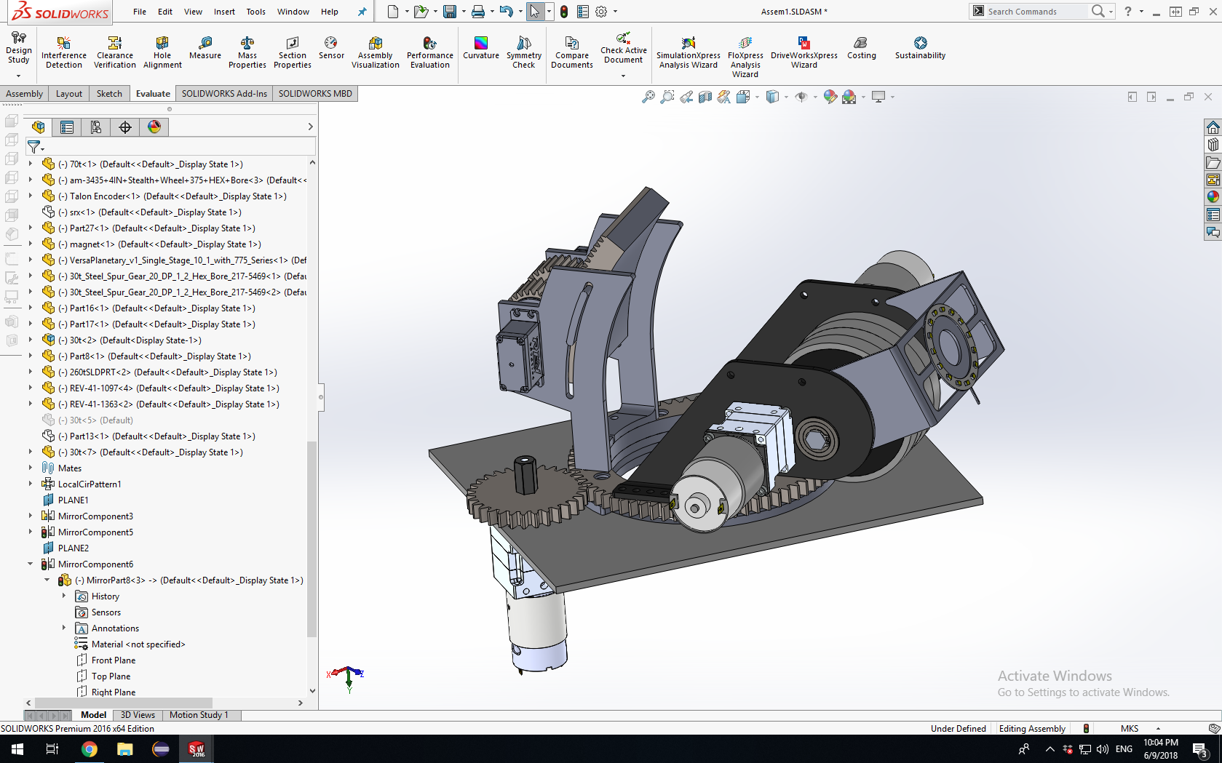The width and height of the screenshot is (1222, 763).
Task: Open Section Properties
Action: click(293, 52)
